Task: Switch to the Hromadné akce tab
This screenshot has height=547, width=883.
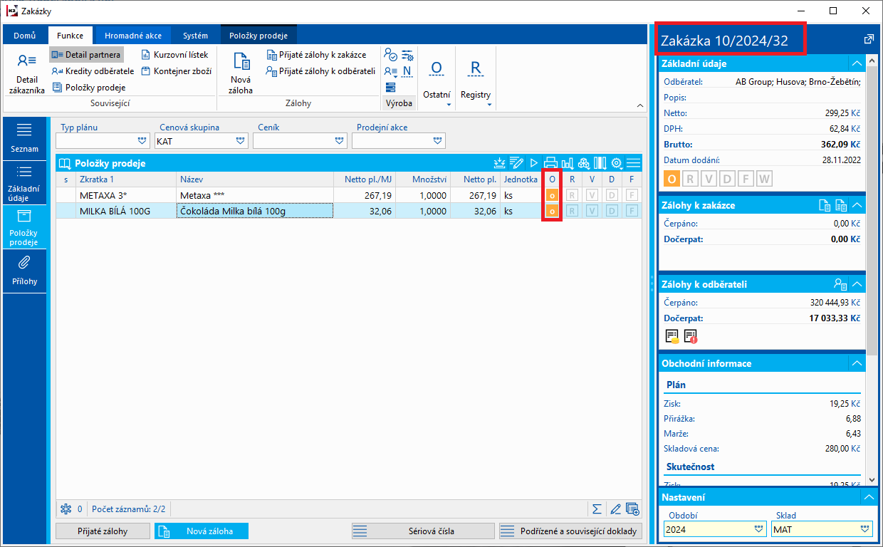Action: (133, 35)
